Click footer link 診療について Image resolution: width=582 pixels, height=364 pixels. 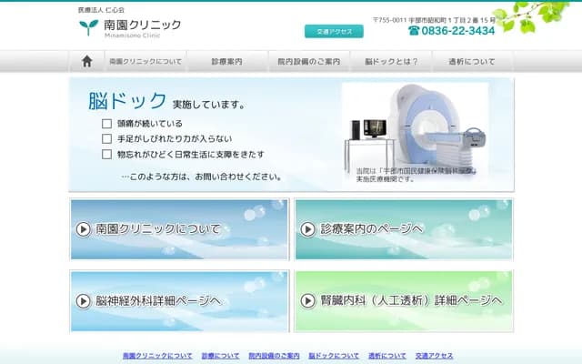tap(220, 356)
